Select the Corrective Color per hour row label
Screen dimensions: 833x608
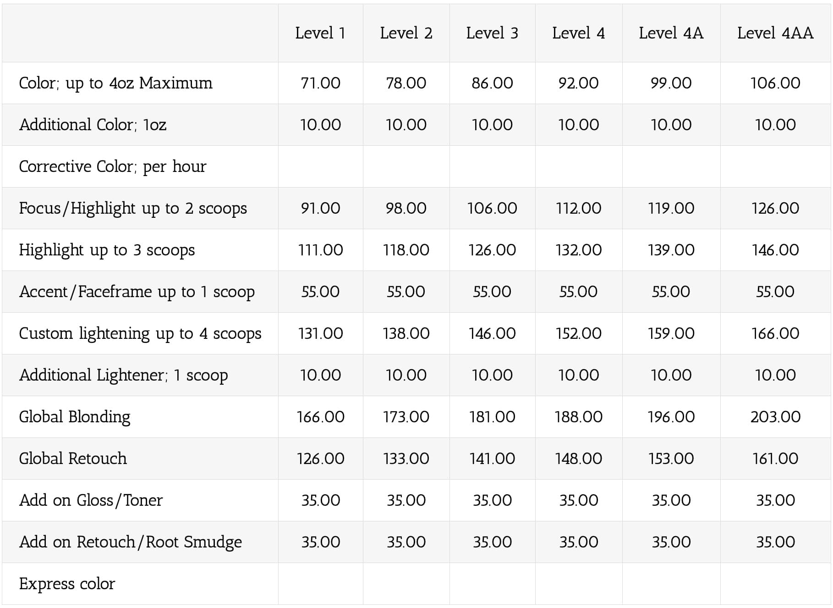(x=113, y=166)
